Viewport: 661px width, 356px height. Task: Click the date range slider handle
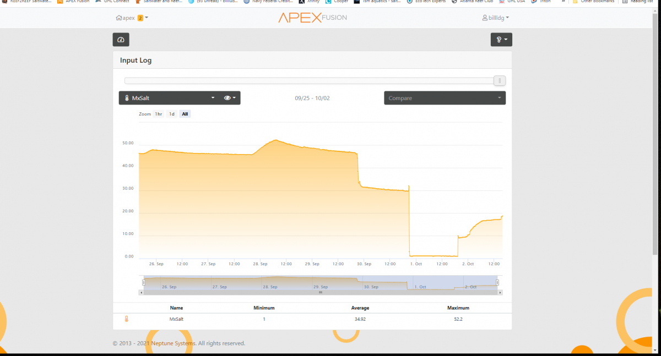point(499,81)
